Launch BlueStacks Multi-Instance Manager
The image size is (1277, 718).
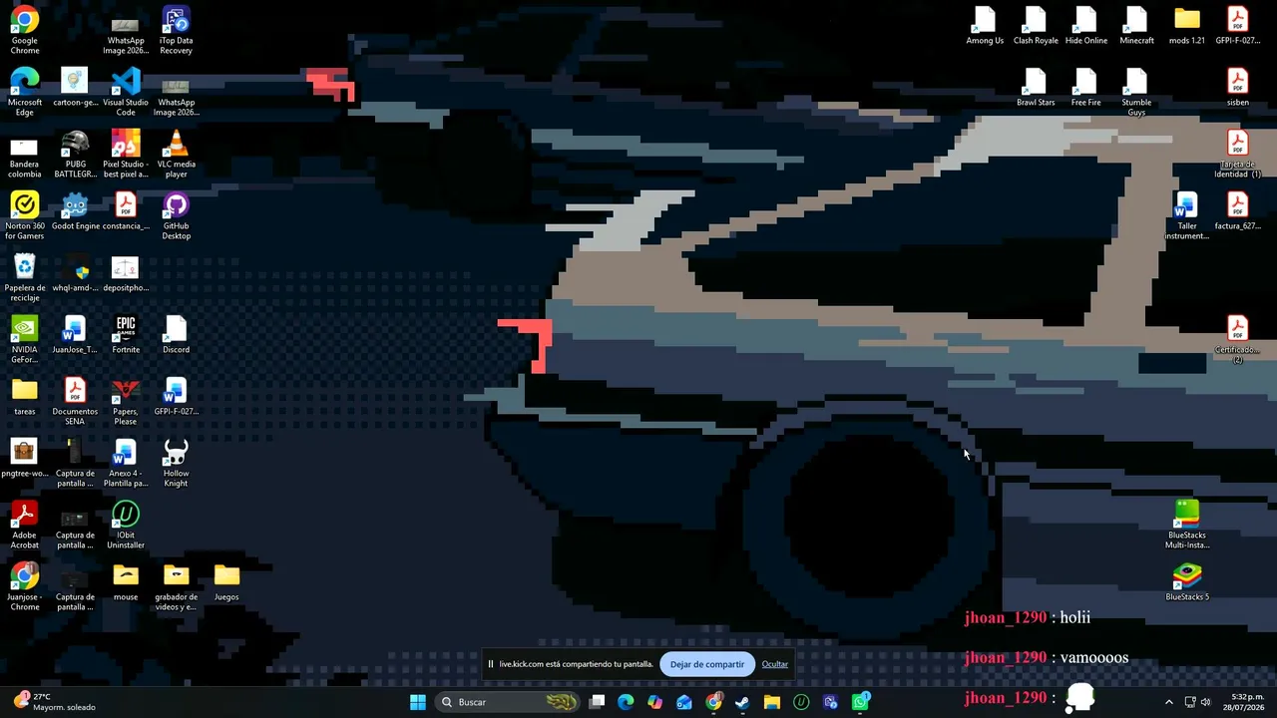pyautogui.click(x=1187, y=526)
